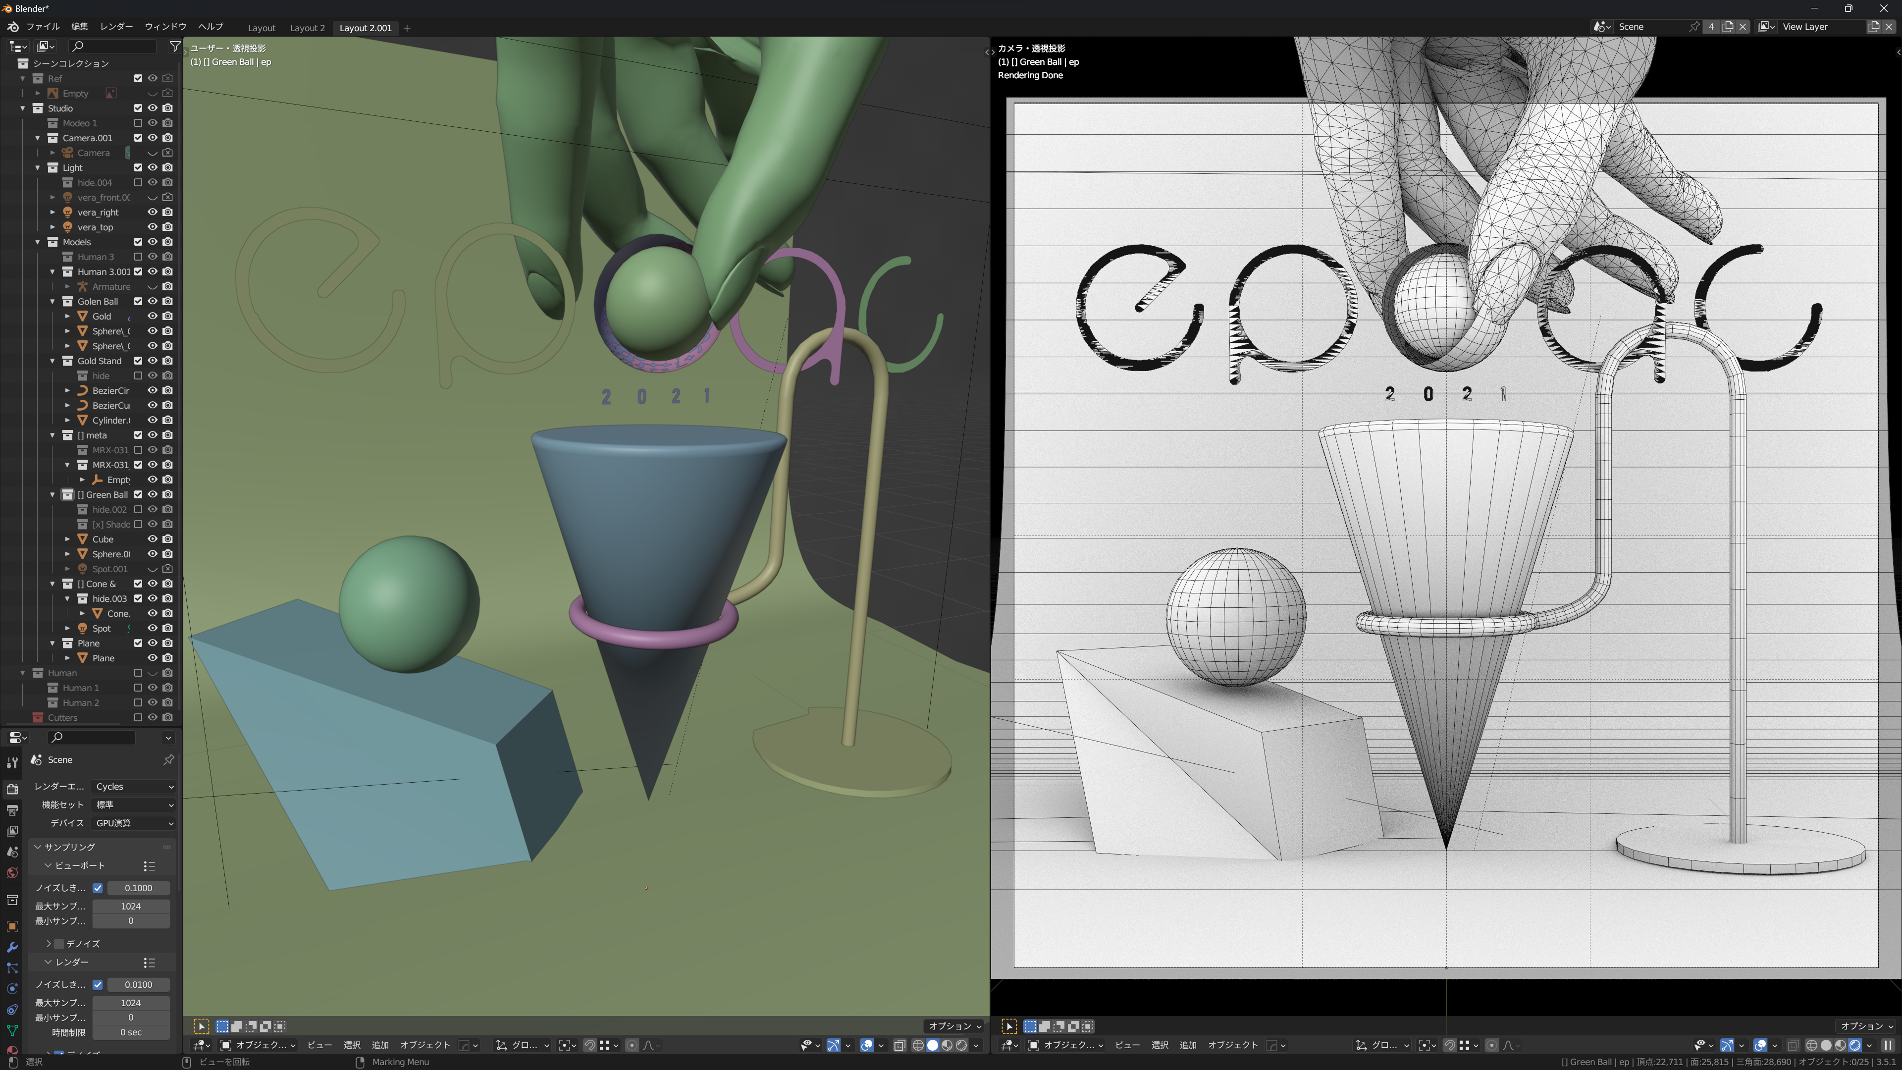Screen dimensions: 1902x1070
Task: Toggle visibility of the Cube object
Action: coord(153,539)
